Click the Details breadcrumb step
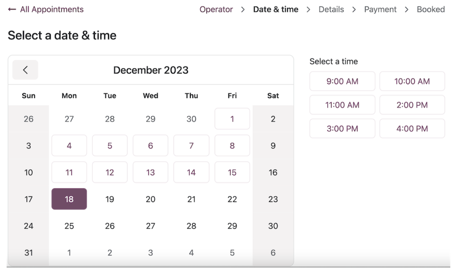This screenshot has height=271, width=454. [331, 9]
